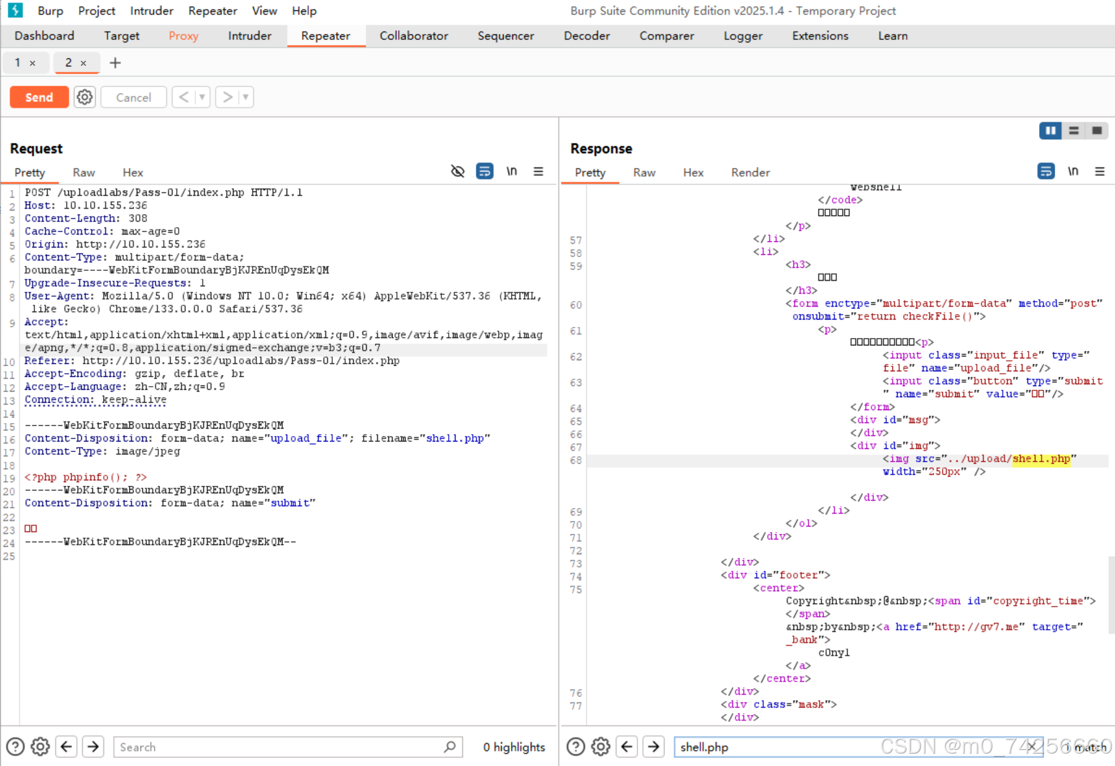Viewport: 1115px width, 766px height.
Task: Switch to the Collaborator tab
Action: point(414,36)
